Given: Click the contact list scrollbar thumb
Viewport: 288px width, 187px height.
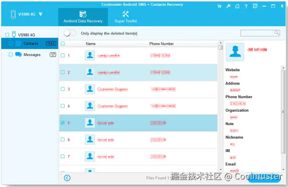Looking at the screenshot, I should [221, 47].
